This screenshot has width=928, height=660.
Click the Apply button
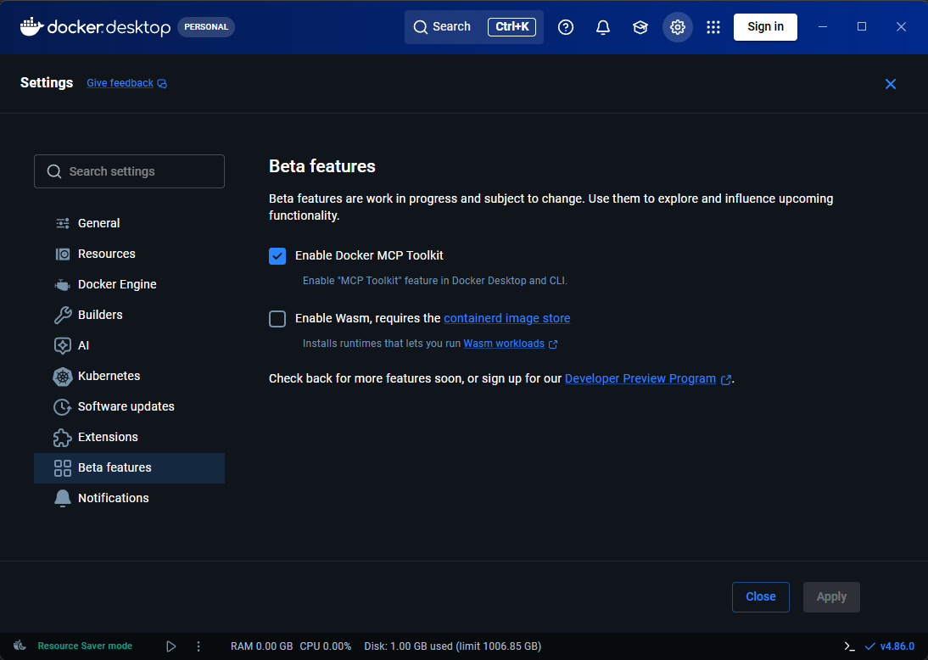(x=831, y=596)
